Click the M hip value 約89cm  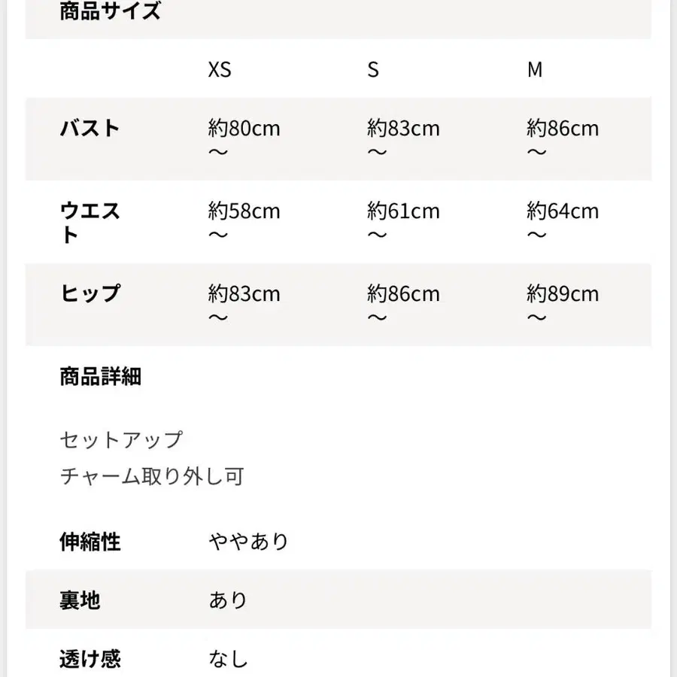(563, 293)
